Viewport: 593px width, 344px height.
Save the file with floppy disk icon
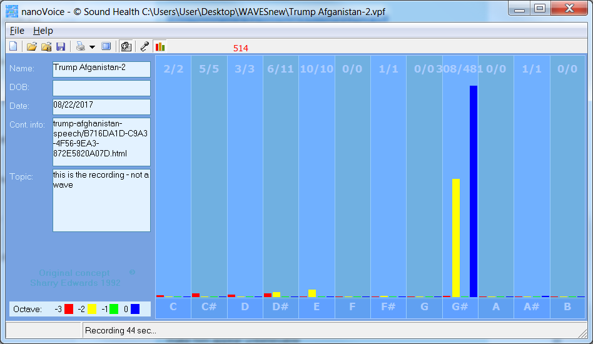click(x=61, y=46)
